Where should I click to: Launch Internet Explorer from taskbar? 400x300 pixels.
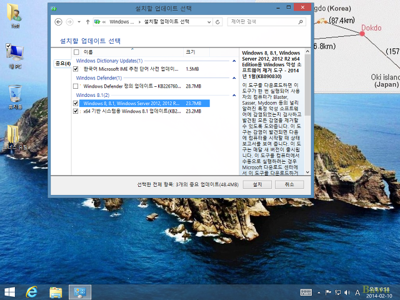point(32,292)
